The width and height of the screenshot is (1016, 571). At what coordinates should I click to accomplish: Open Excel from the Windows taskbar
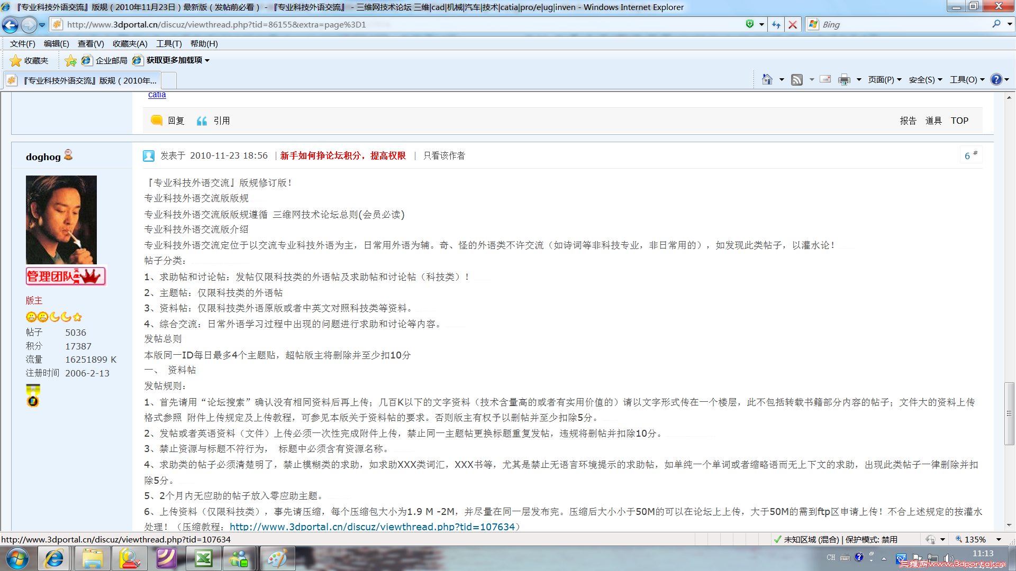point(203,558)
